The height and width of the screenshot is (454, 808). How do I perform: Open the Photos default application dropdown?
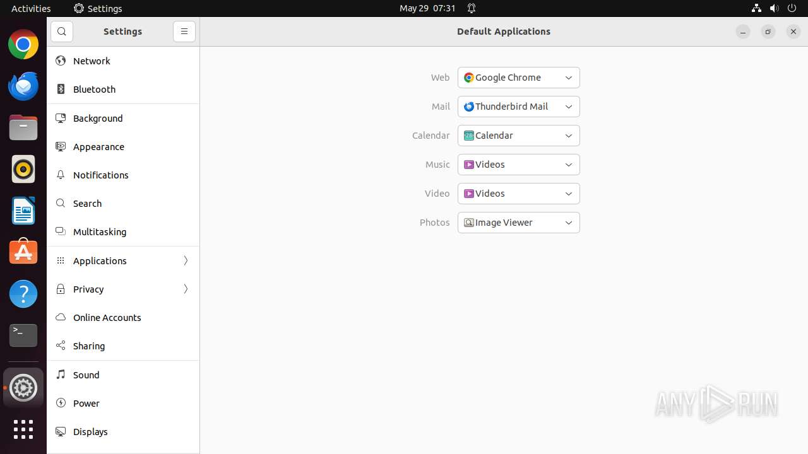pos(519,223)
